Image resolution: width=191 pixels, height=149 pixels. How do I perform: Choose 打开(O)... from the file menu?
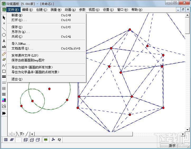(x=46, y=20)
